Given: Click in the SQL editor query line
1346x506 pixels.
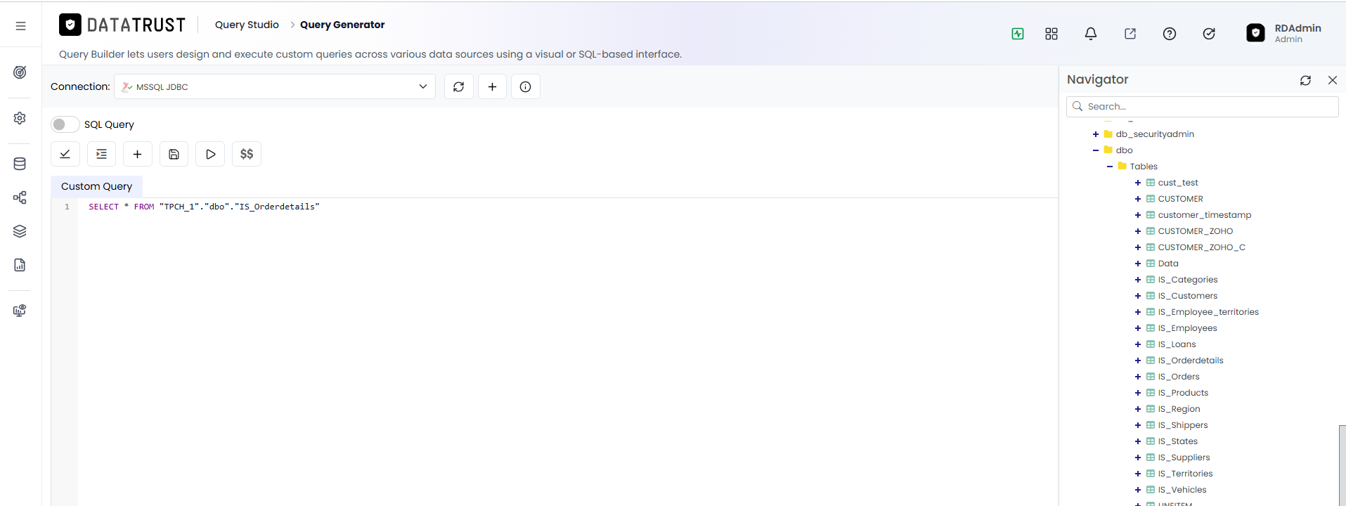Looking at the screenshot, I should tap(204, 207).
